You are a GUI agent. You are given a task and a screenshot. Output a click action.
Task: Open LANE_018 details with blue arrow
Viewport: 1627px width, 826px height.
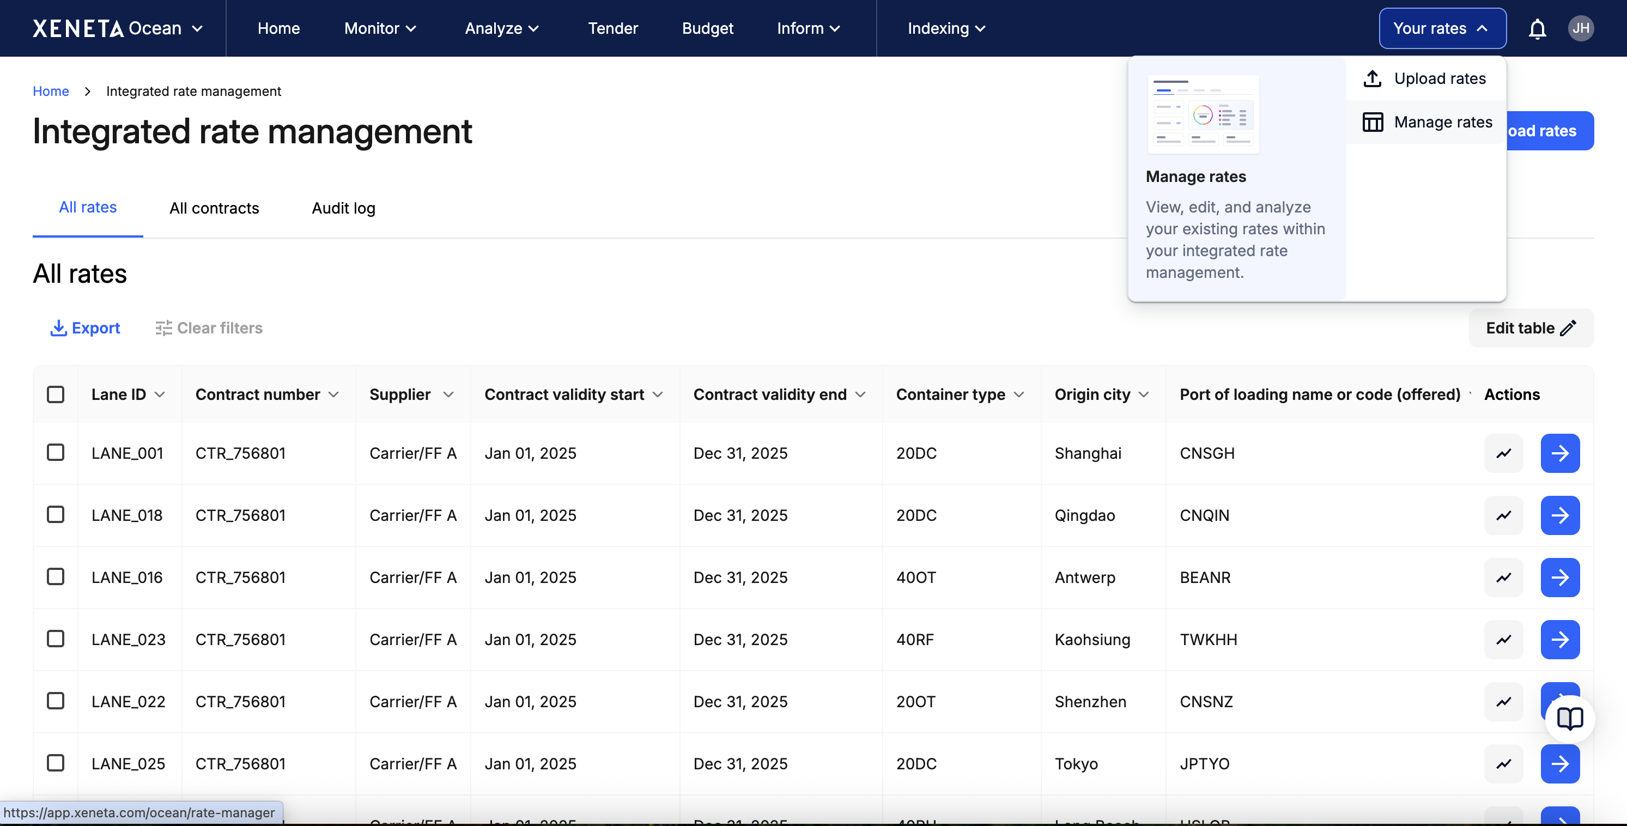1559,515
